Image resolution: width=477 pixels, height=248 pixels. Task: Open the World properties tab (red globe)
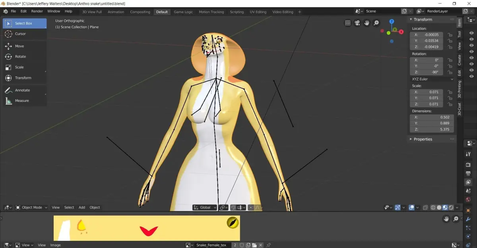click(468, 200)
